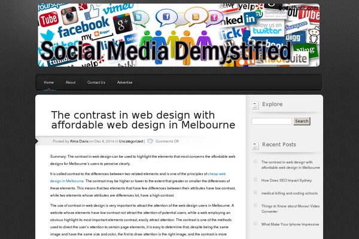
Task: Click page icon beside medical billing post
Action: click(x=255, y=192)
